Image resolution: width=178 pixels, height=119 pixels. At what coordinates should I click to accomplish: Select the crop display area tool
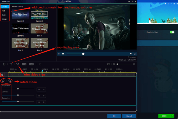point(11,64)
